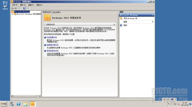Open the Recycle Bin desktop icon
Viewport: 192px width, 107px height.
point(5,6)
